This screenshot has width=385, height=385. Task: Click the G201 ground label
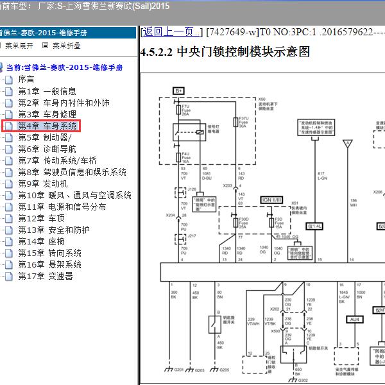pyautogui.click(x=179, y=370)
